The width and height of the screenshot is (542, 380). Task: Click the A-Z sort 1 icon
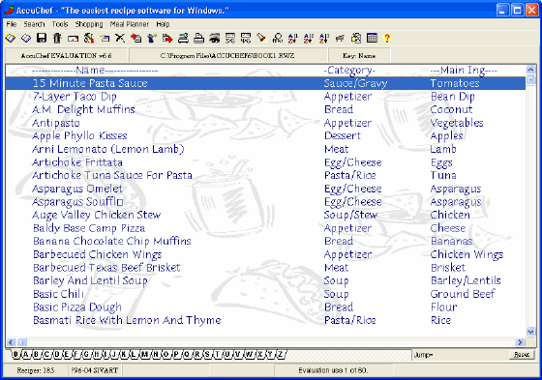coord(292,38)
